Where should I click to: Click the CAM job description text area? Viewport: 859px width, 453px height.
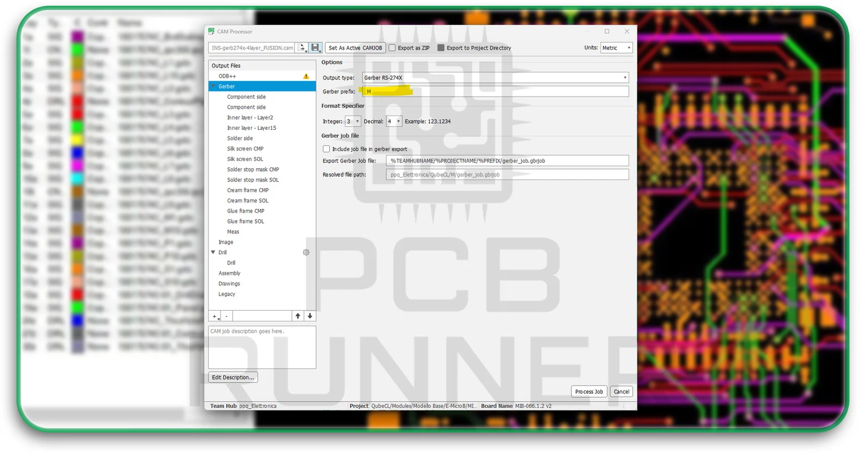point(262,347)
